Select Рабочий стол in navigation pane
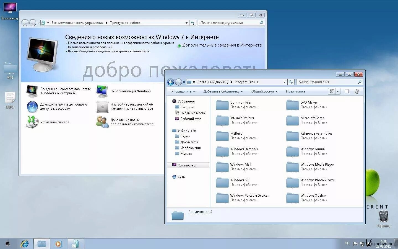The height and width of the screenshot is (249, 398). click(x=188, y=119)
